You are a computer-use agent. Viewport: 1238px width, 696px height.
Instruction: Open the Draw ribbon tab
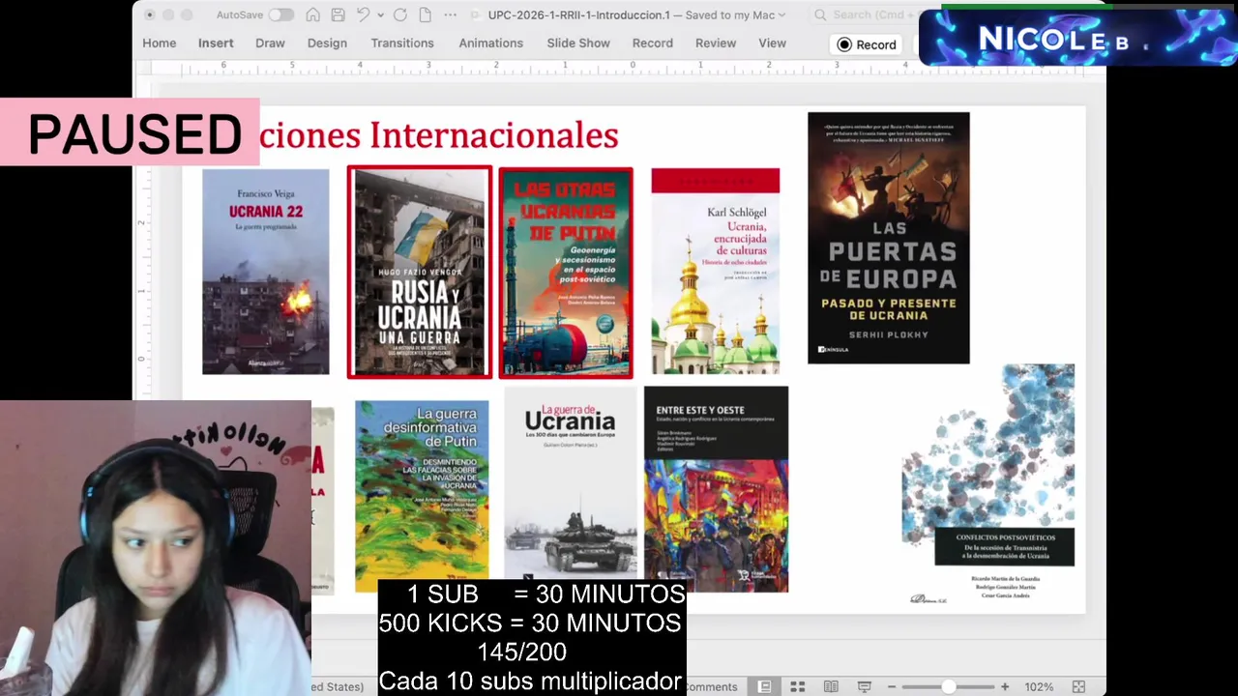(270, 43)
